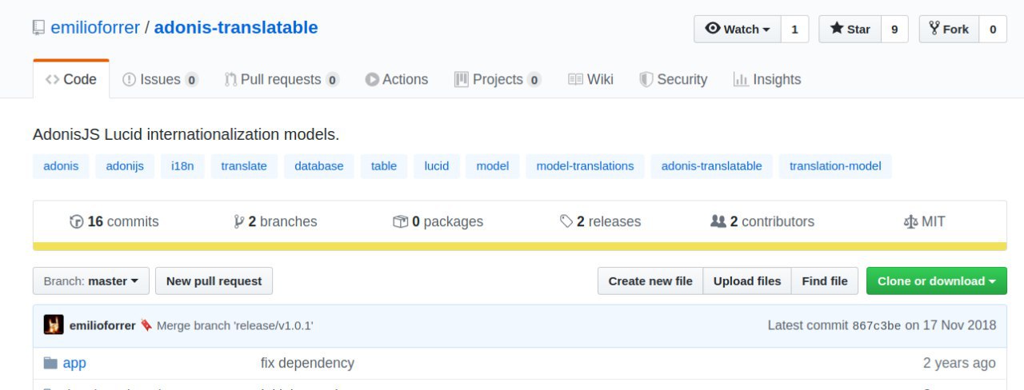View the watchers count of 1
The height and width of the screenshot is (390, 1024).
(x=794, y=29)
